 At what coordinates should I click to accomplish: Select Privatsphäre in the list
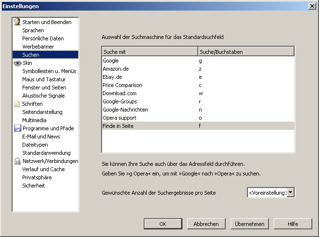pos(37,177)
